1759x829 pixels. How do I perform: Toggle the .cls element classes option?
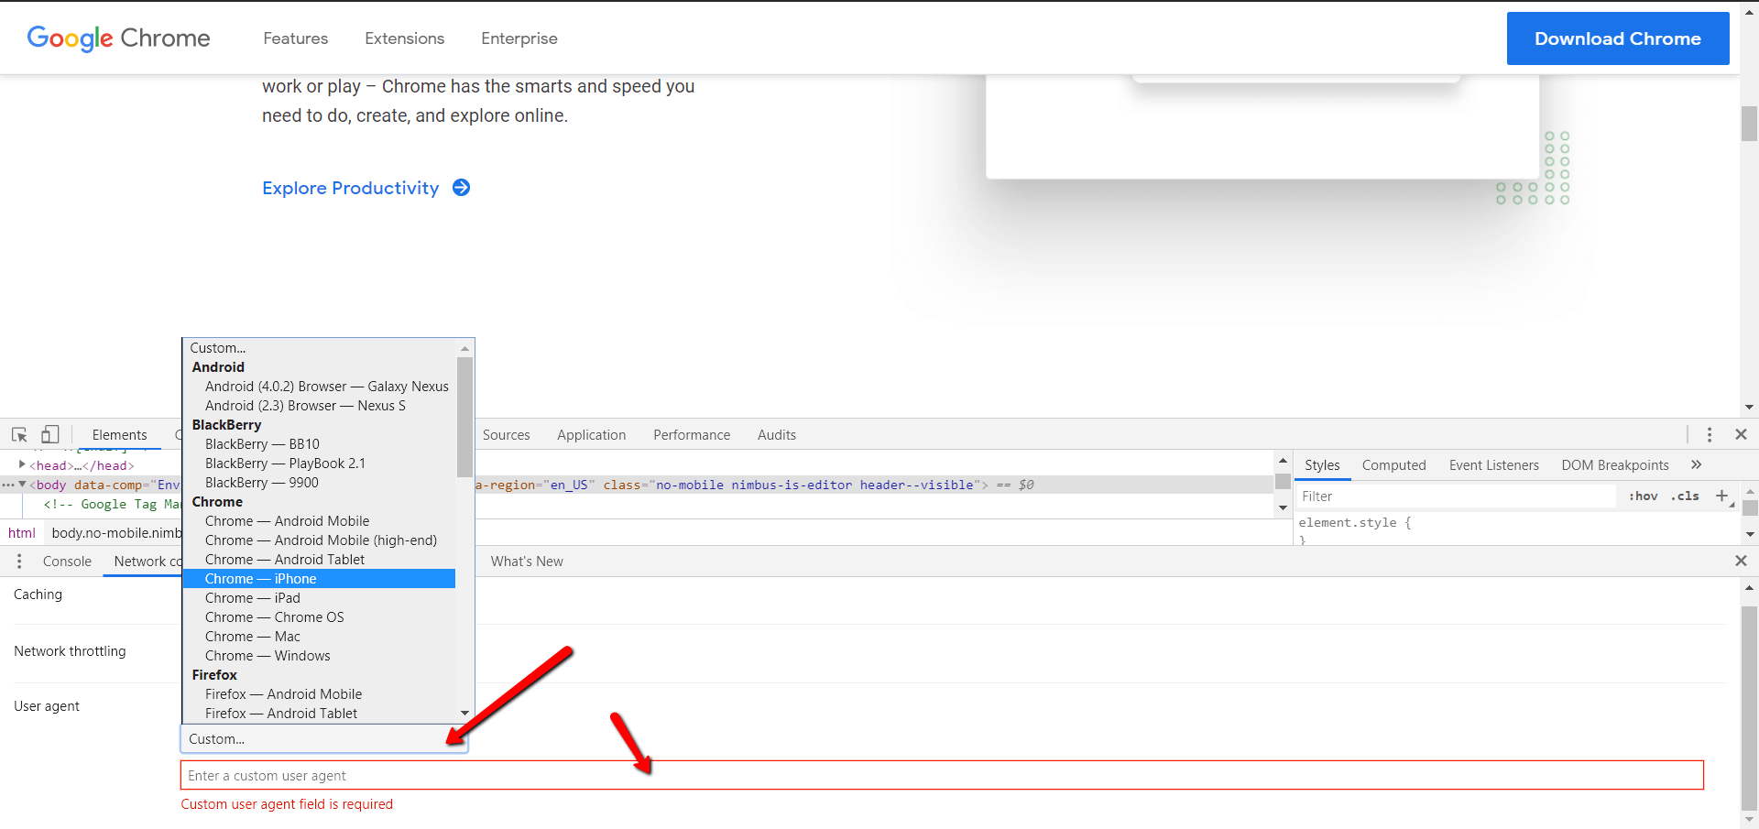pyautogui.click(x=1685, y=496)
